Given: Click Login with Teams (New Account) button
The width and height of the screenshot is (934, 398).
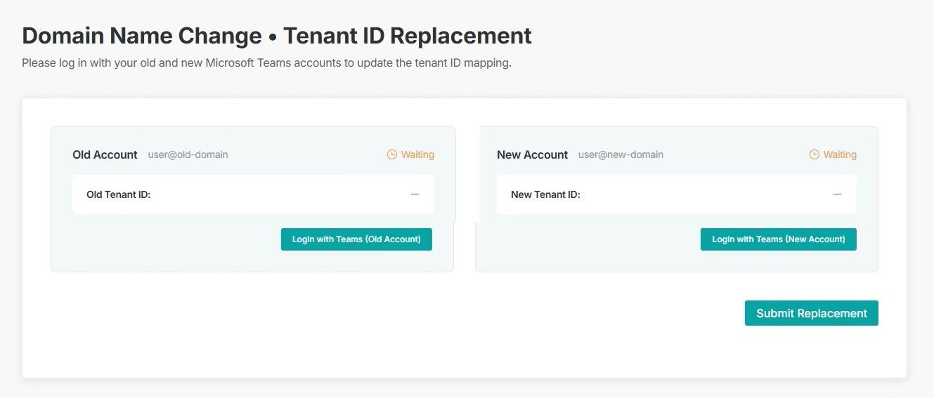Looking at the screenshot, I should click(x=778, y=239).
